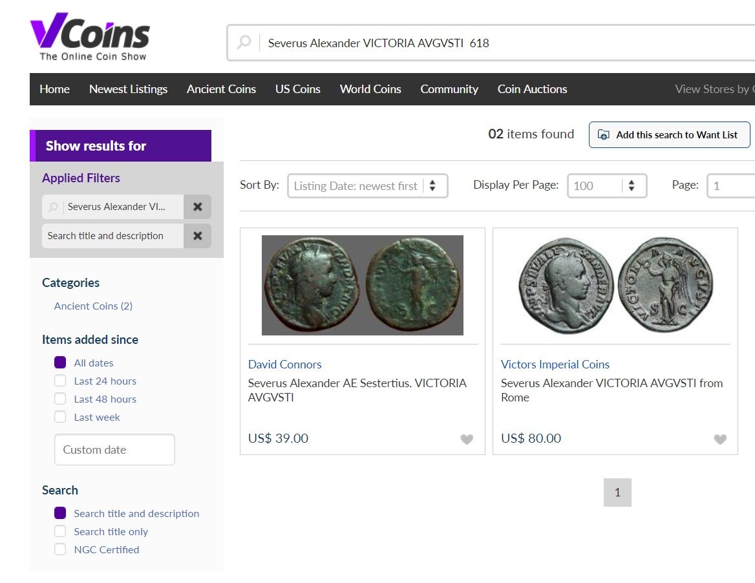Remove the Severus Alexander keyword filter

(197, 207)
